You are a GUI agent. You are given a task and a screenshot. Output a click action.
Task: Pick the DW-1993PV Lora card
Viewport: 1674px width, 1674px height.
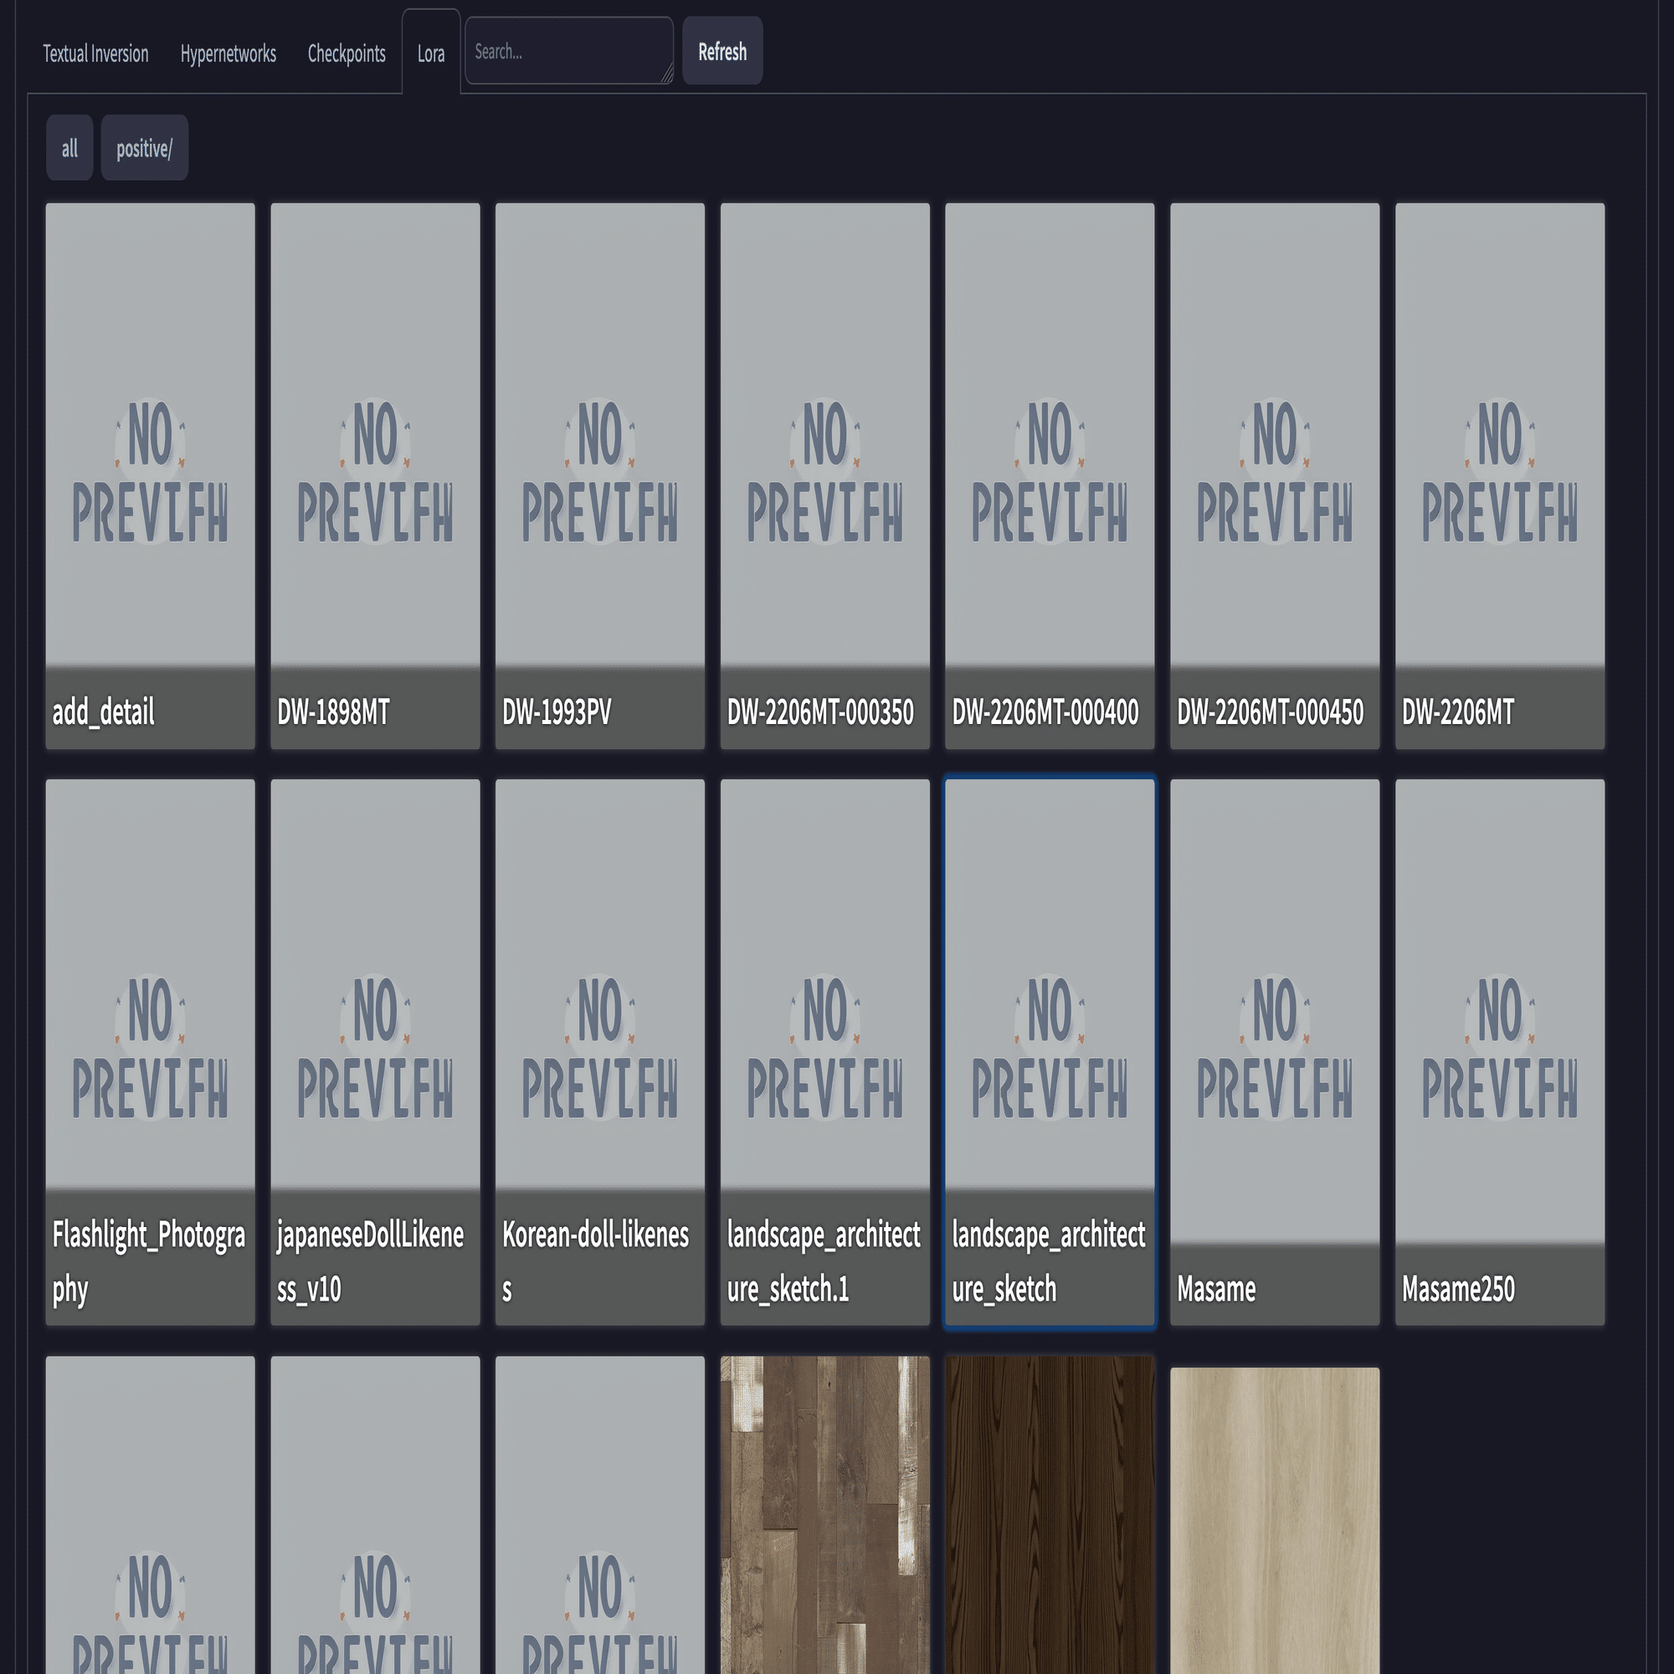tap(599, 475)
